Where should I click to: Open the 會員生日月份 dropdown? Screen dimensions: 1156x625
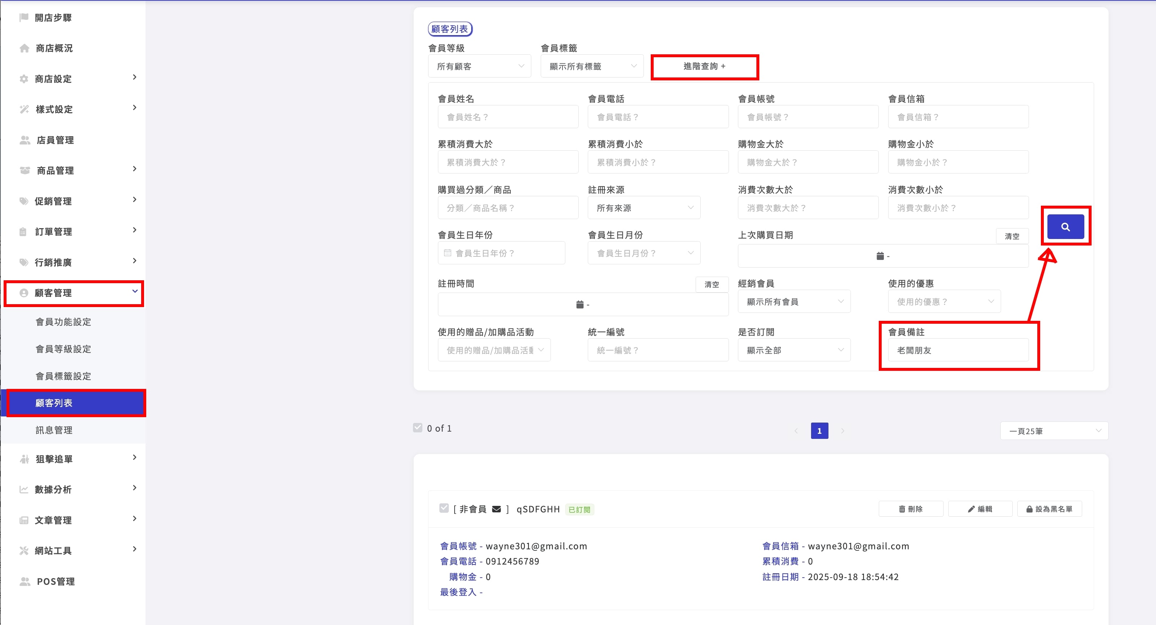tap(644, 253)
